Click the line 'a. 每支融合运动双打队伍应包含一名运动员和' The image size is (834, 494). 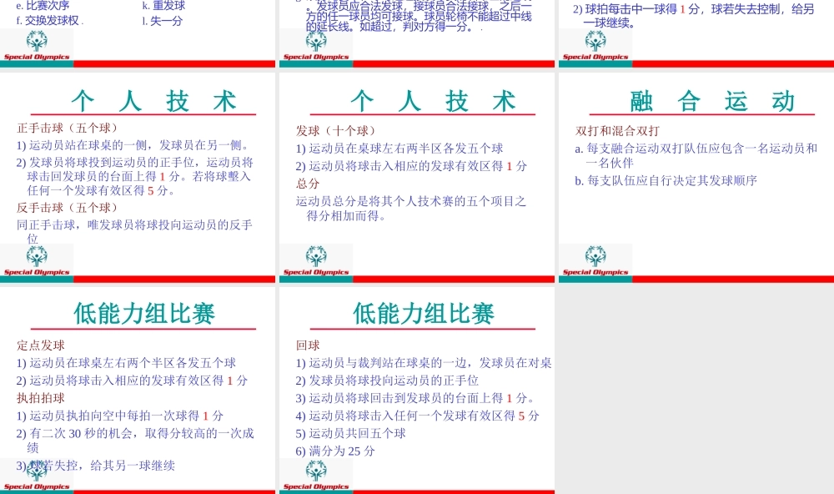click(696, 148)
